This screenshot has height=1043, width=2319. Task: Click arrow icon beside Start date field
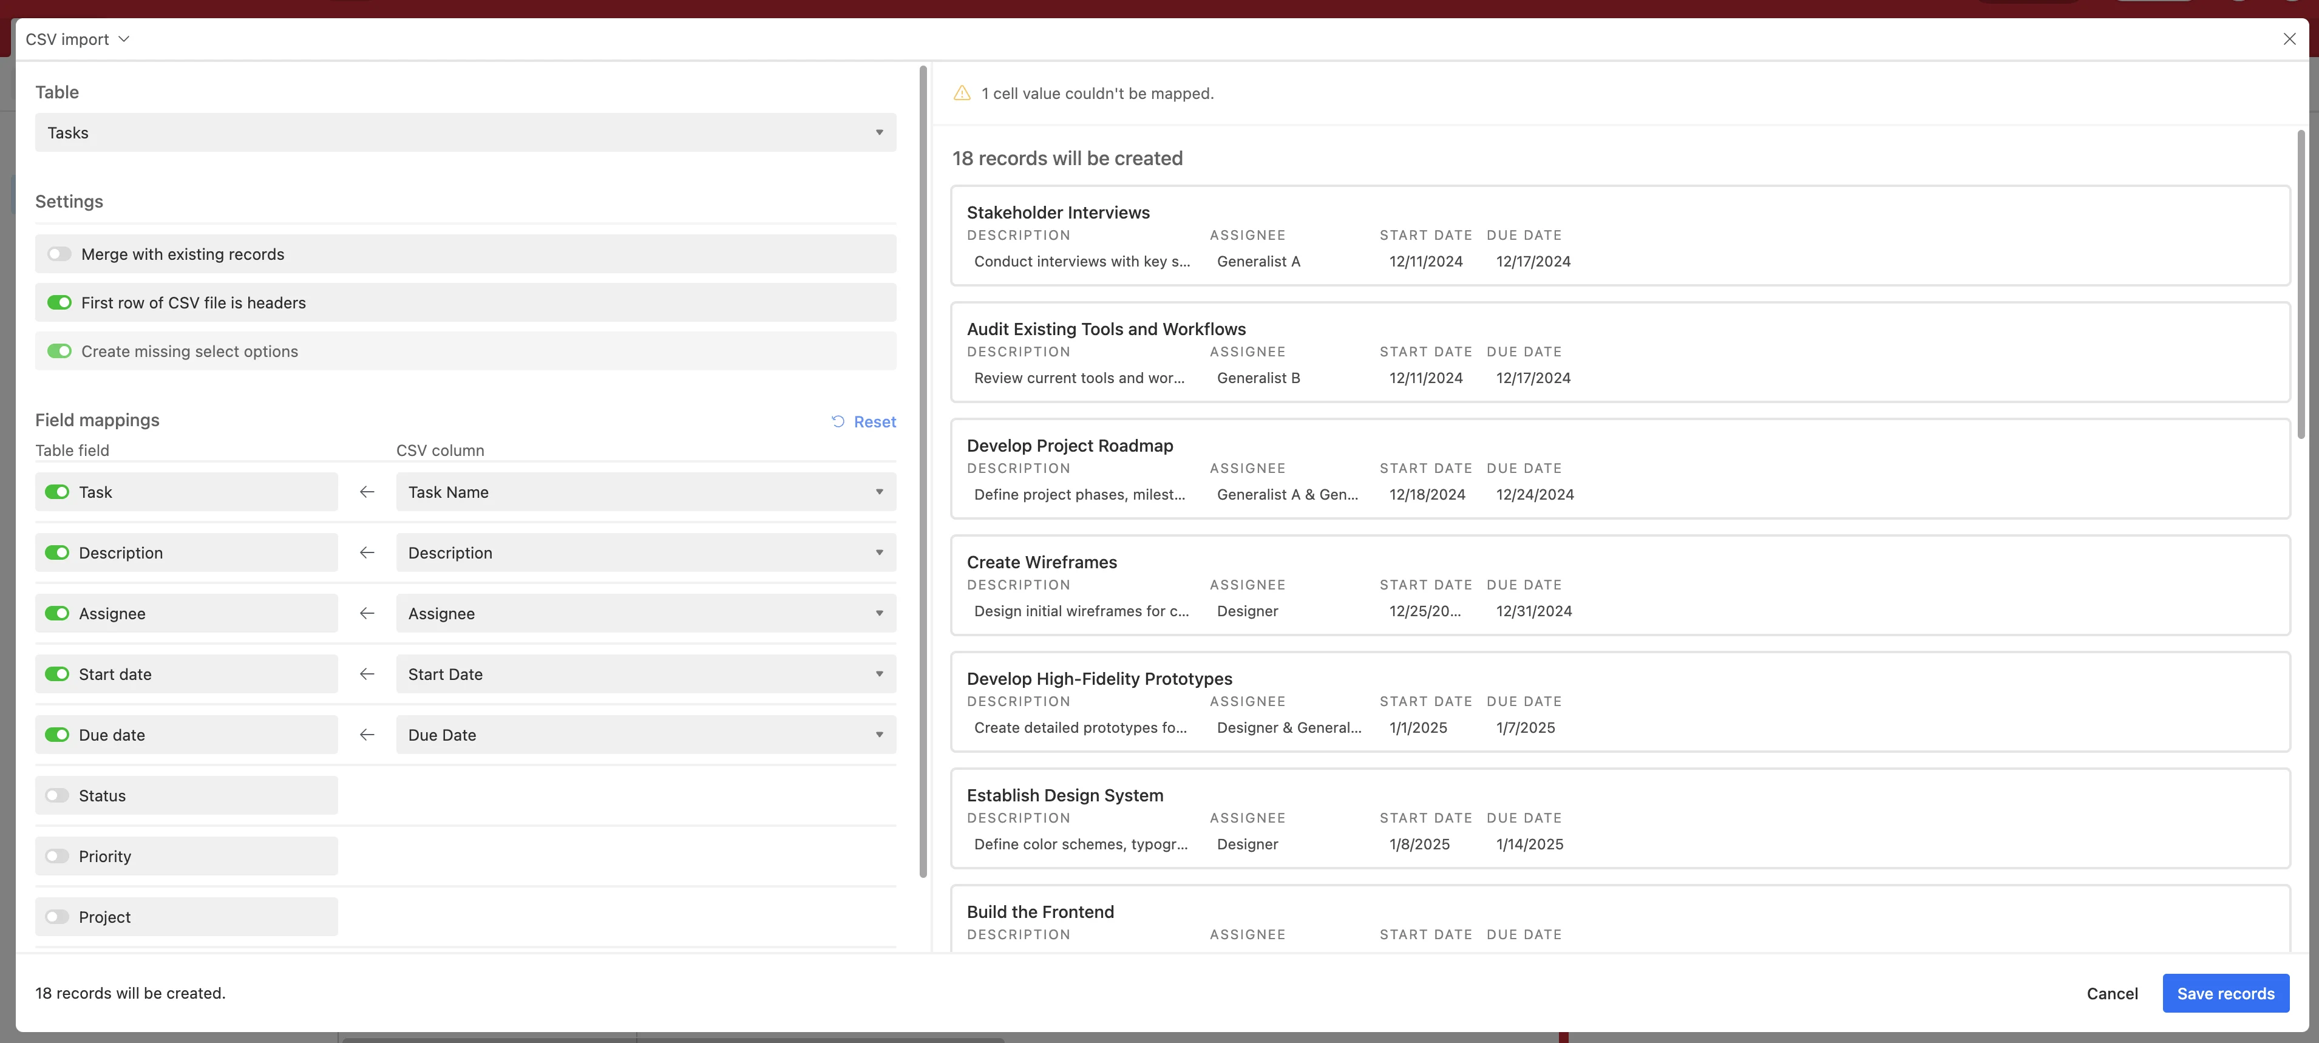pos(367,674)
